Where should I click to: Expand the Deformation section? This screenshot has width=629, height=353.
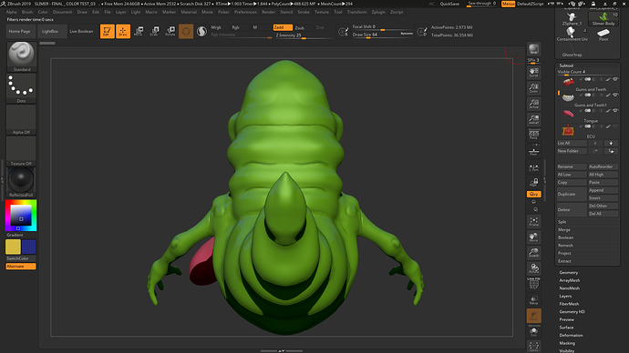(x=572, y=336)
